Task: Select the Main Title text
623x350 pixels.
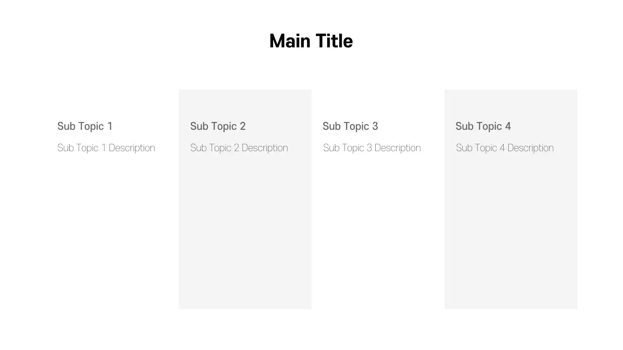Action: [311, 41]
